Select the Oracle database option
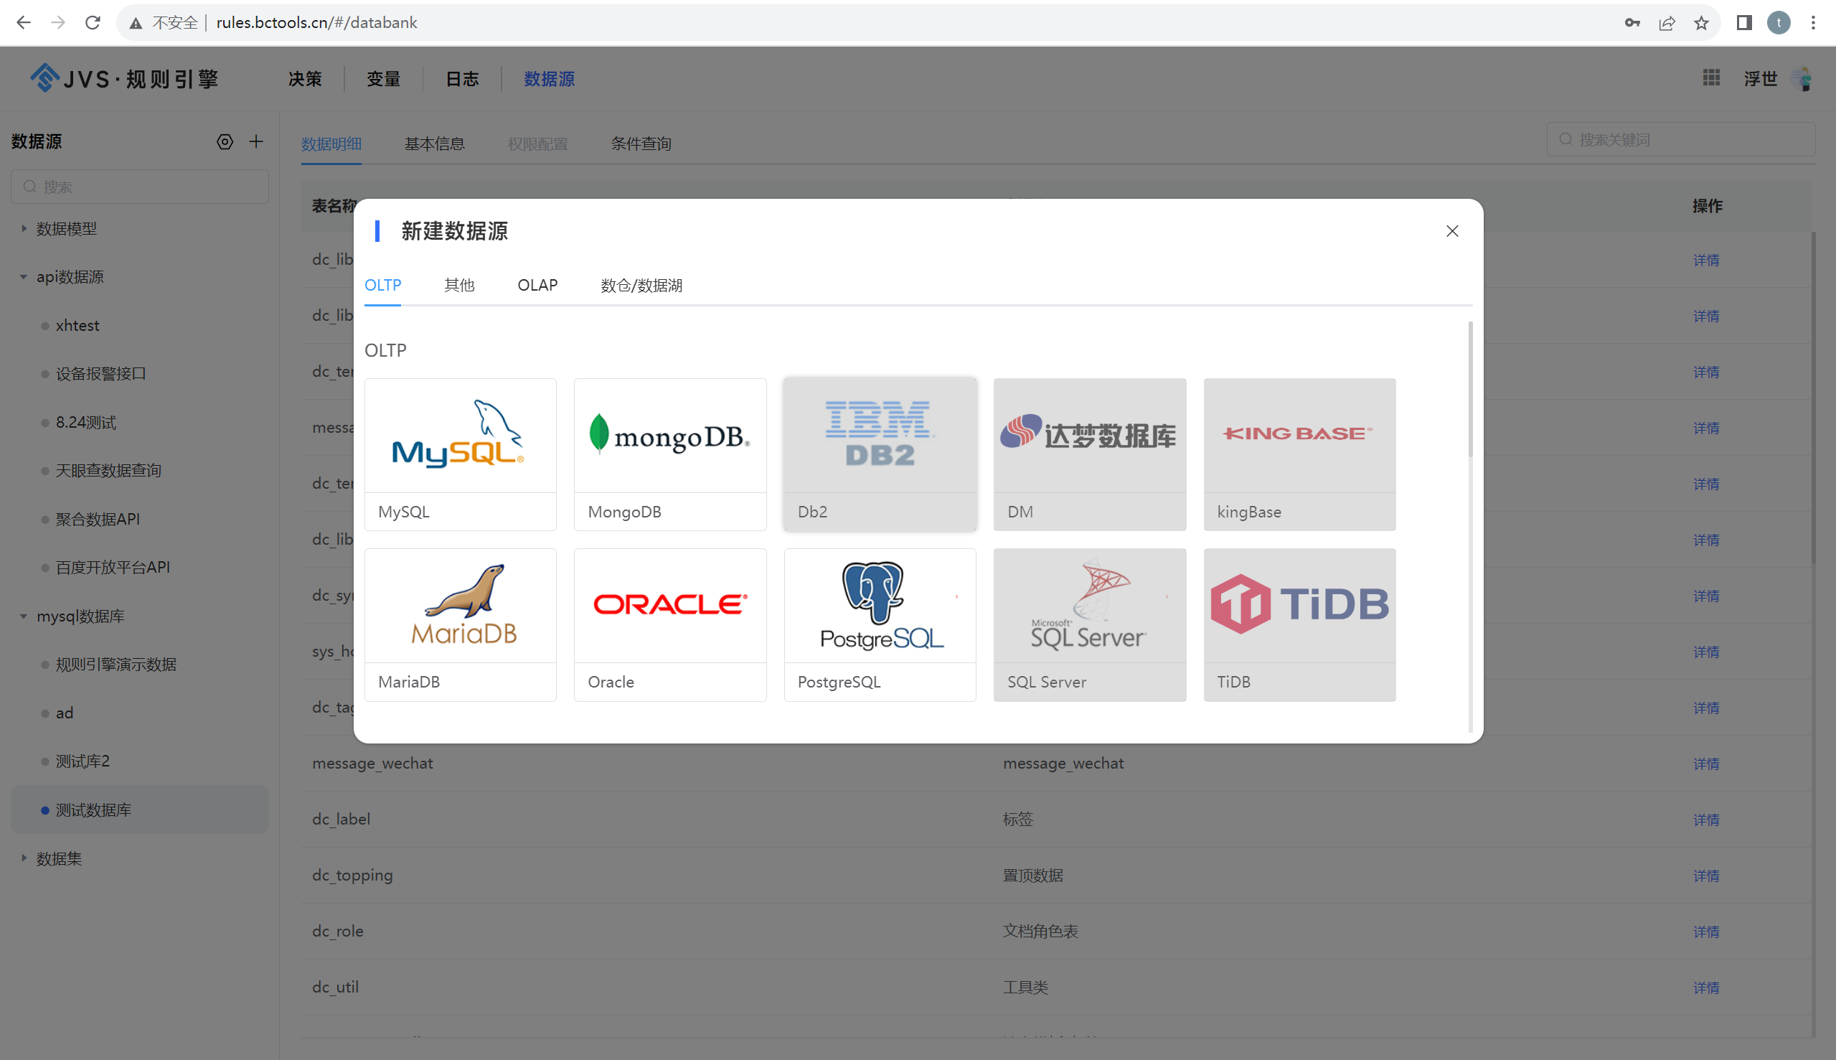 tap(669, 624)
